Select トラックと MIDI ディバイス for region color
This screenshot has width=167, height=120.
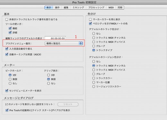pos(94,70)
